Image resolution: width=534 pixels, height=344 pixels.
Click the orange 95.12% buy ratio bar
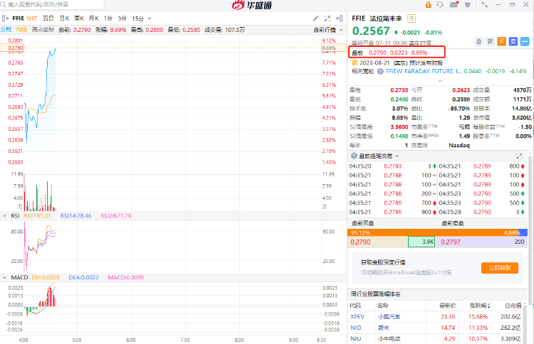[x=433, y=233]
